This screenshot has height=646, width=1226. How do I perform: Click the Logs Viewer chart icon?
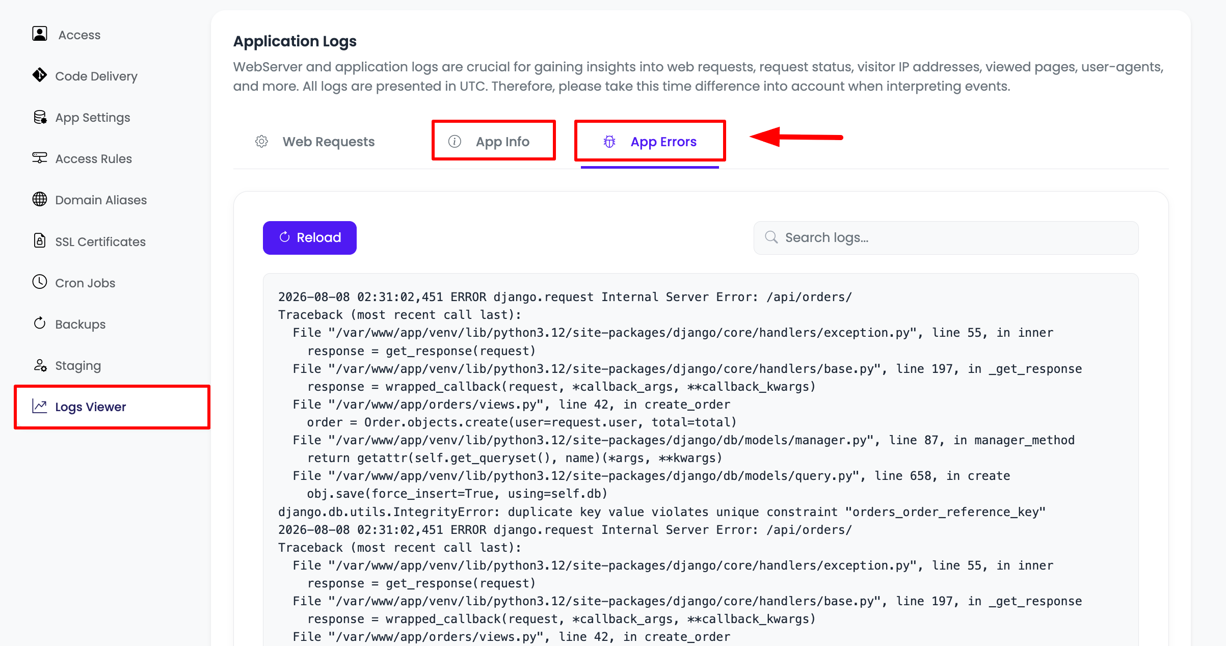coord(40,406)
